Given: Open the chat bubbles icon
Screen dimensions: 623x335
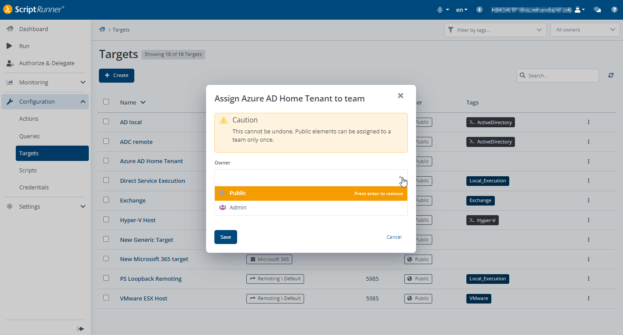Looking at the screenshot, I should [597, 10].
